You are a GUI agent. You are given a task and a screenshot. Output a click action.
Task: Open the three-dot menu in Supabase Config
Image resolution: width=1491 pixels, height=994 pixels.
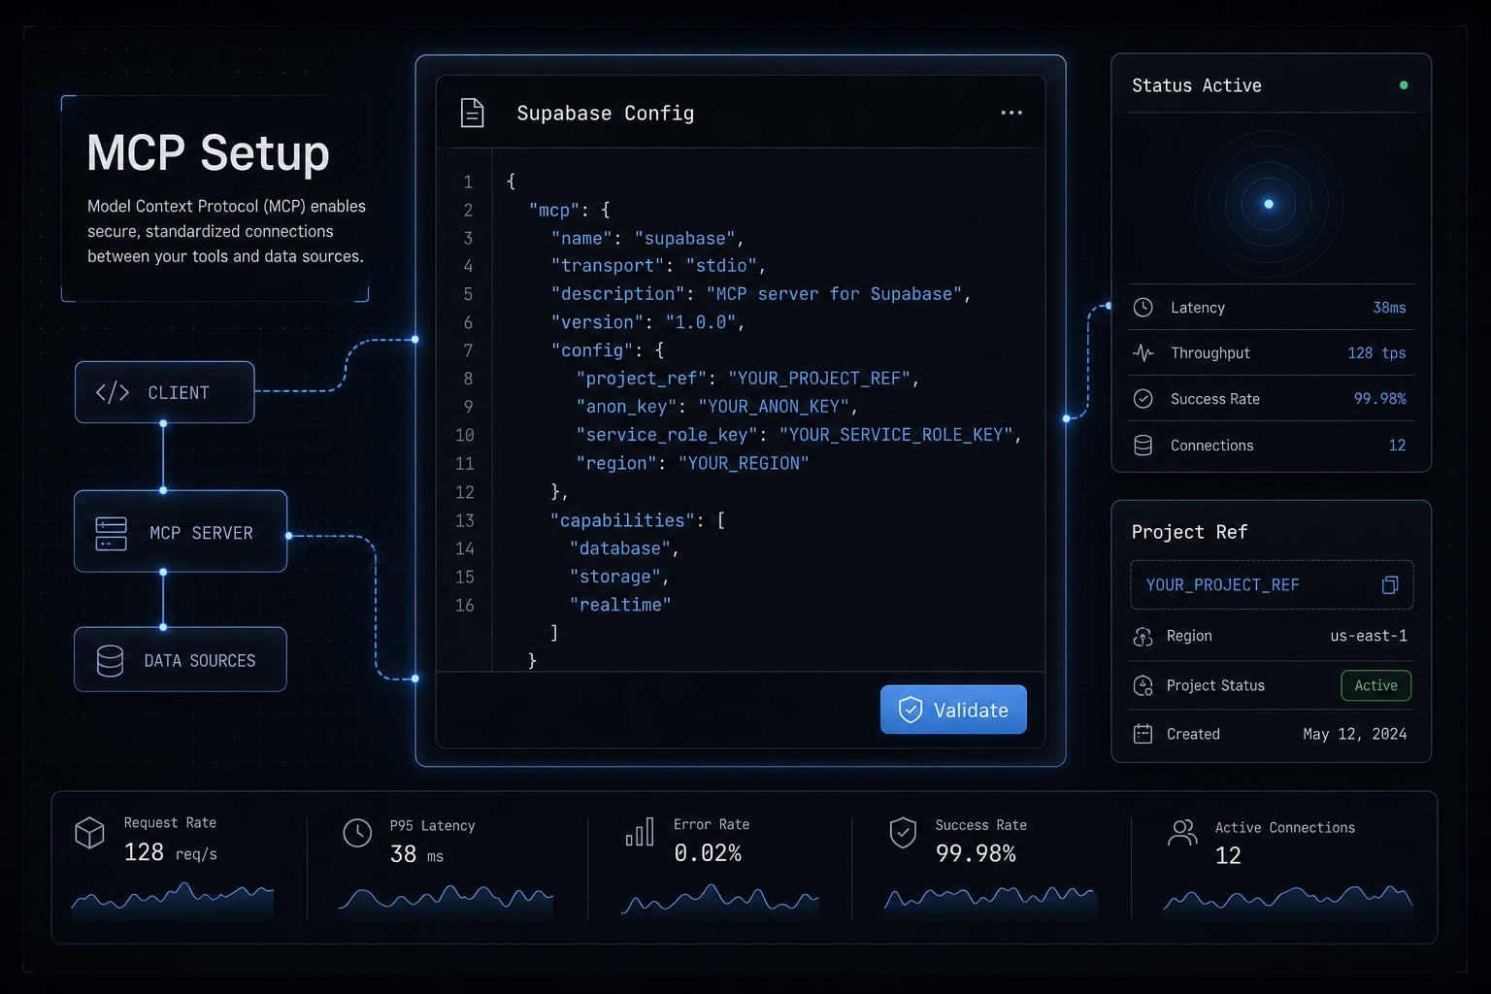click(x=1011, y=113)
